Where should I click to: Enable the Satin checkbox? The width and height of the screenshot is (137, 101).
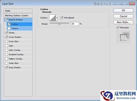7,46
